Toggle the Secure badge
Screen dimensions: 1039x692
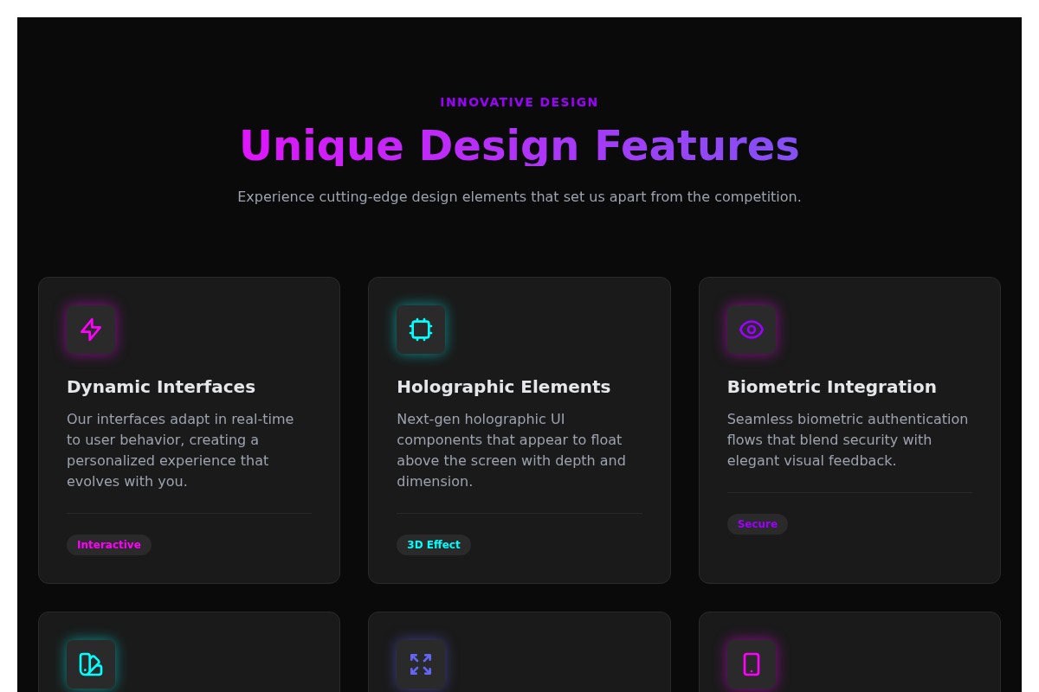[758, 524]
